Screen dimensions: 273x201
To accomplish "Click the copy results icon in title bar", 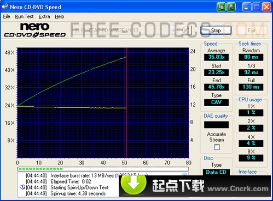I will click(221, 7).
